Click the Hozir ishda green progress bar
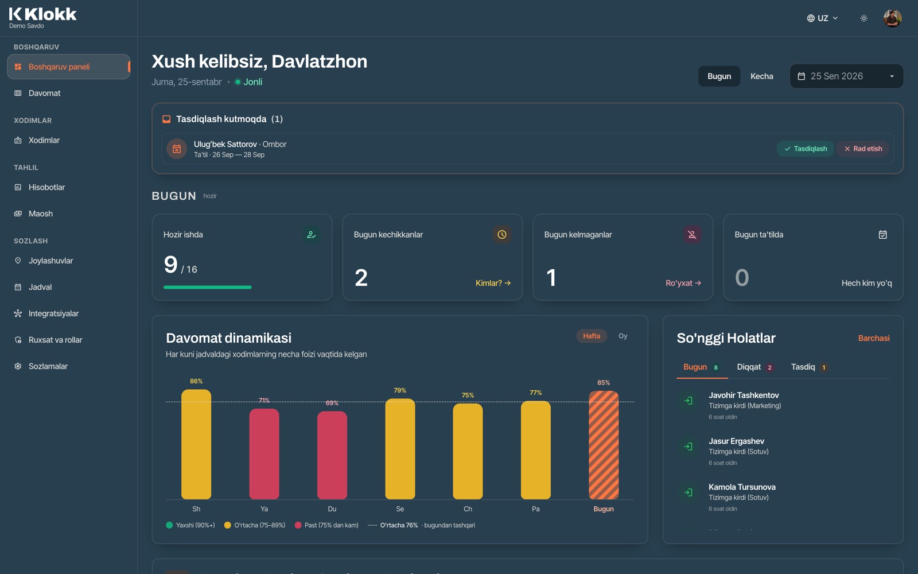 [208, 287]
